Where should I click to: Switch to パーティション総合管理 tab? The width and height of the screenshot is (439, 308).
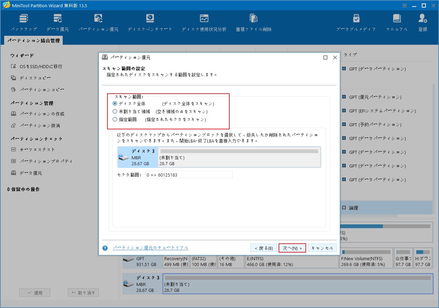[x=33, y=40]
